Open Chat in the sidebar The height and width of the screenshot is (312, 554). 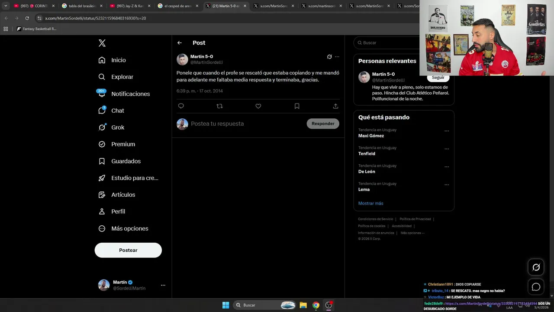[111, 110]
